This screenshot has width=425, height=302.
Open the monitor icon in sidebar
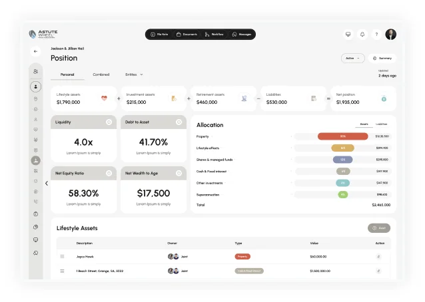(x=35, y=239)
